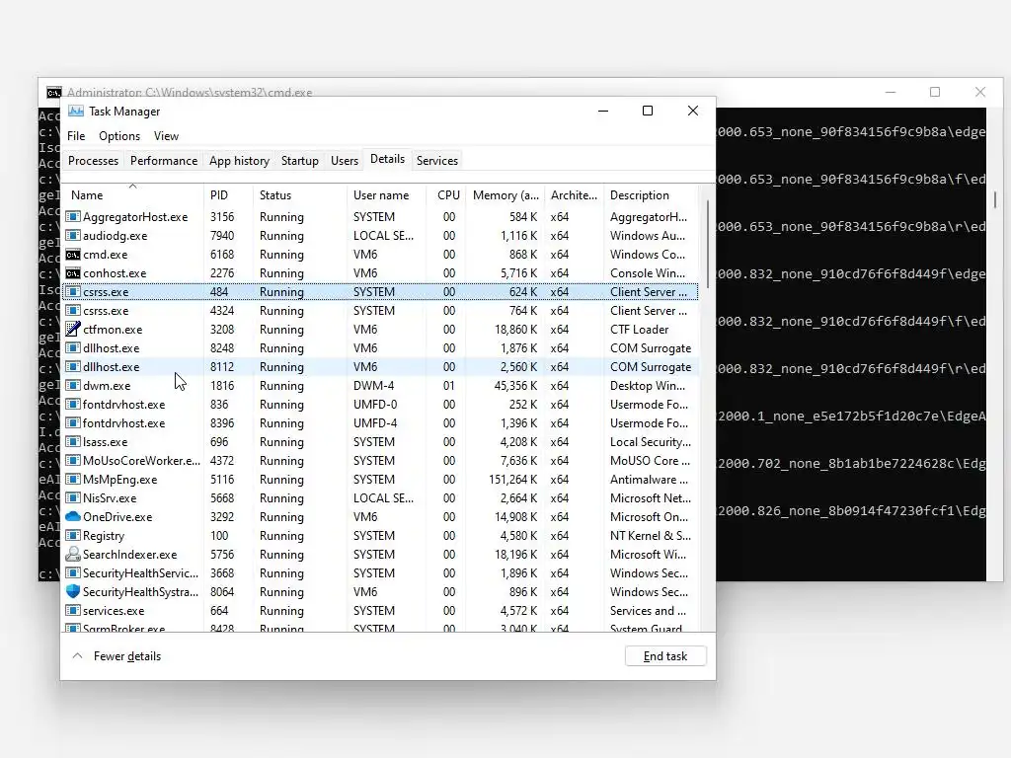Maximize the cmd.exe window
The height and width of the screenshot is (758, 1011).
(935, 92)
